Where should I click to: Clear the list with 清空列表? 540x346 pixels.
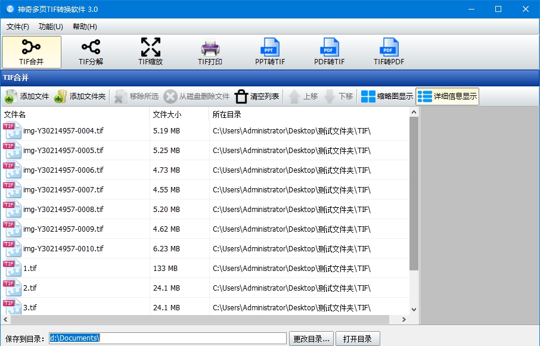257,96
